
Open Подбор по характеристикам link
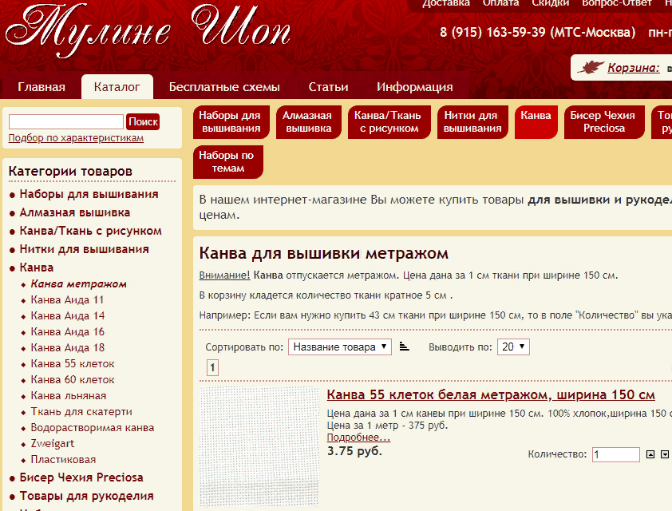(76, 138)
